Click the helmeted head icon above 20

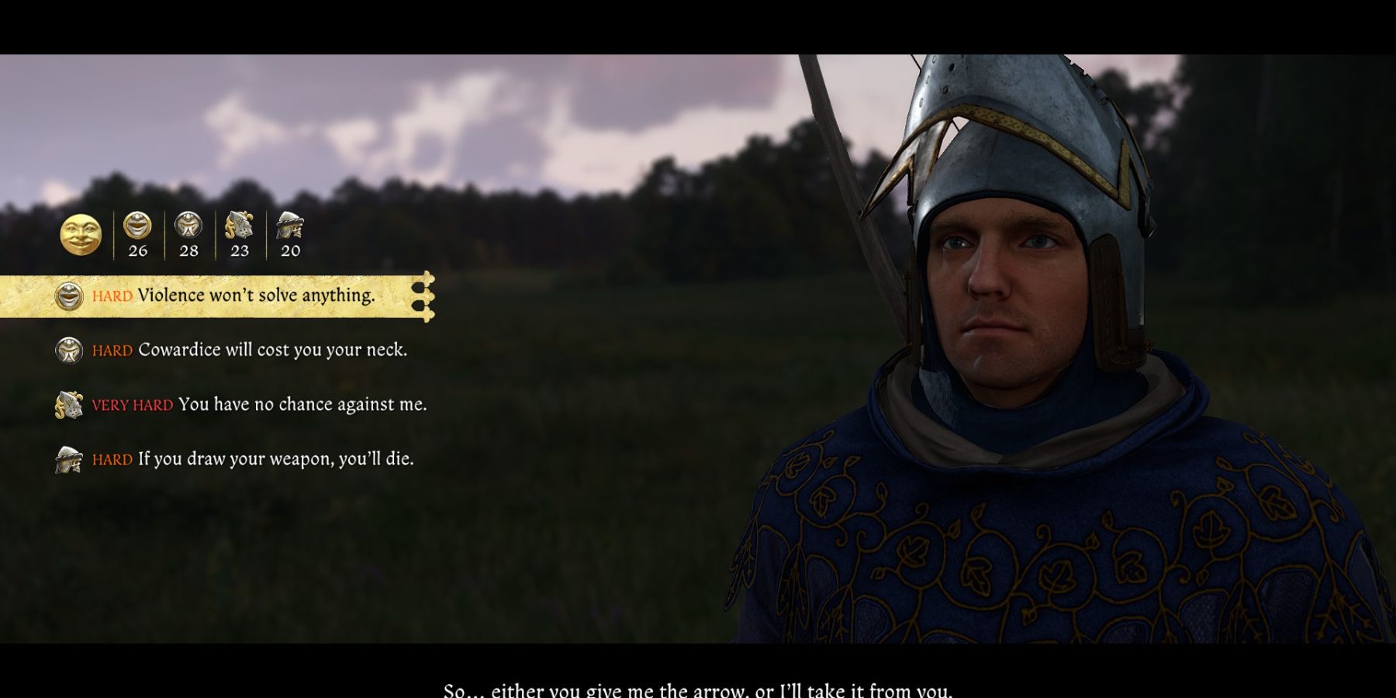pyautogui.click(x=290, y=226)
